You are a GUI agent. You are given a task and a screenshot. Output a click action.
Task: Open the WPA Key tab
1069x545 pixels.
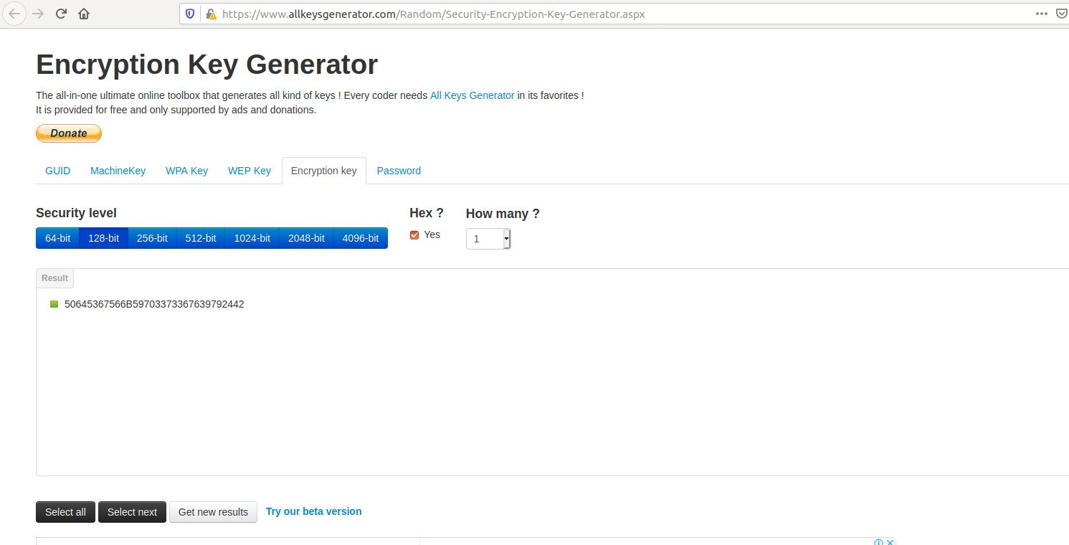[x=186, y=171]
